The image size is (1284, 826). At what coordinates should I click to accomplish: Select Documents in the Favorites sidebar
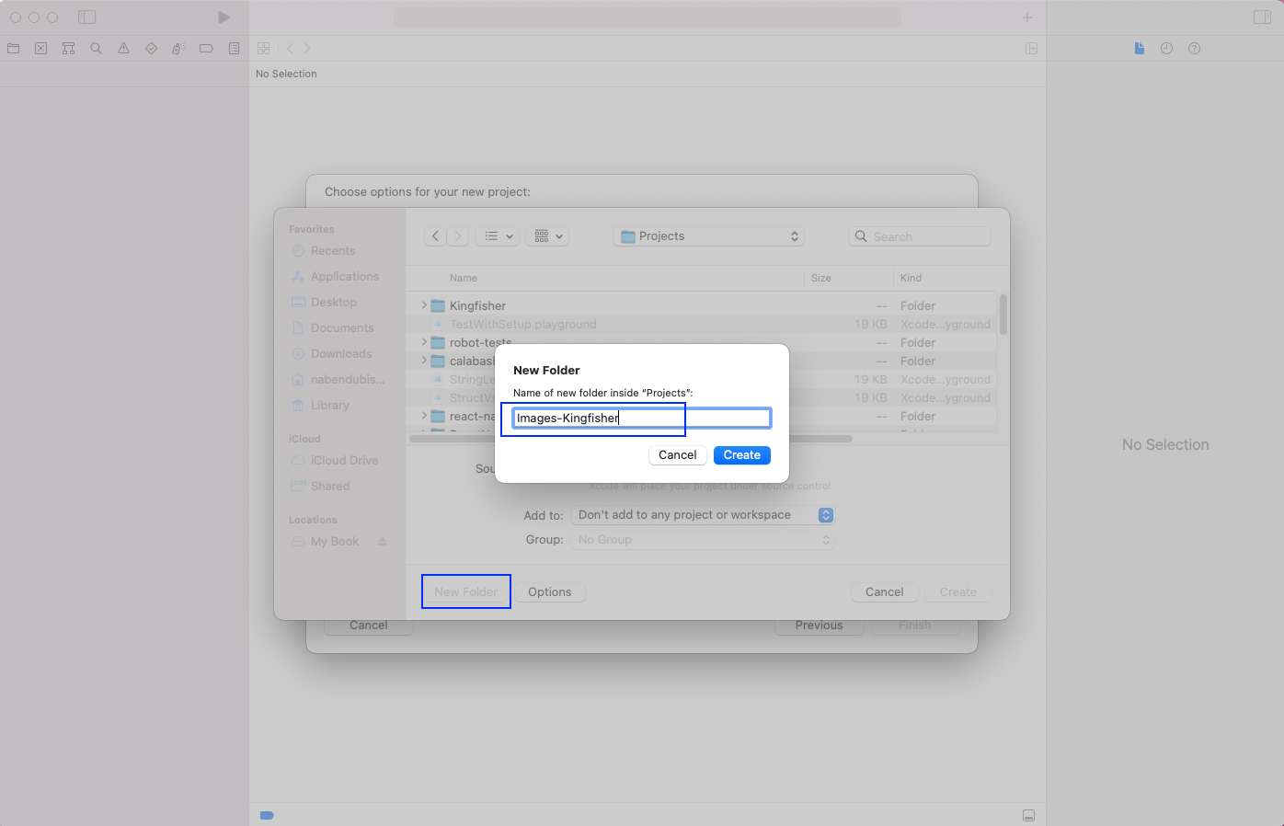tap(340, 328)
